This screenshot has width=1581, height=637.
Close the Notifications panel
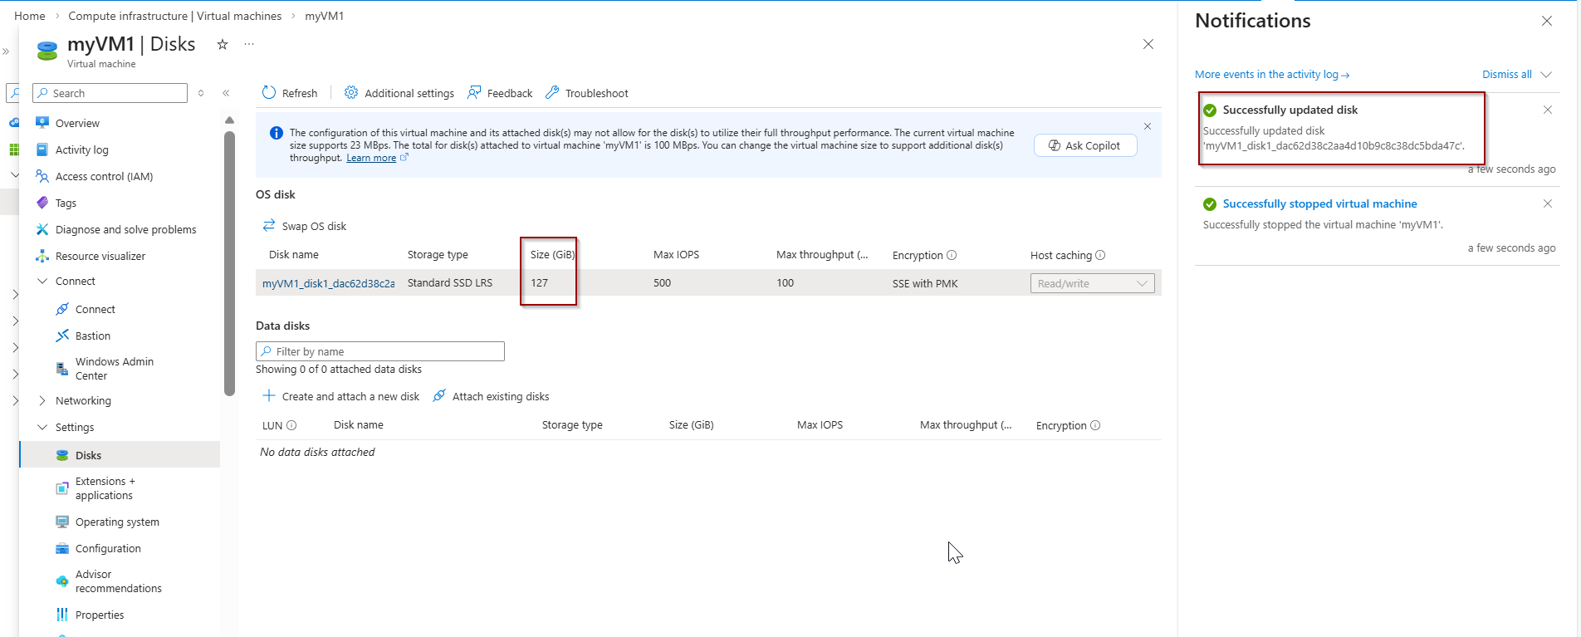[x=1547, y=21]
